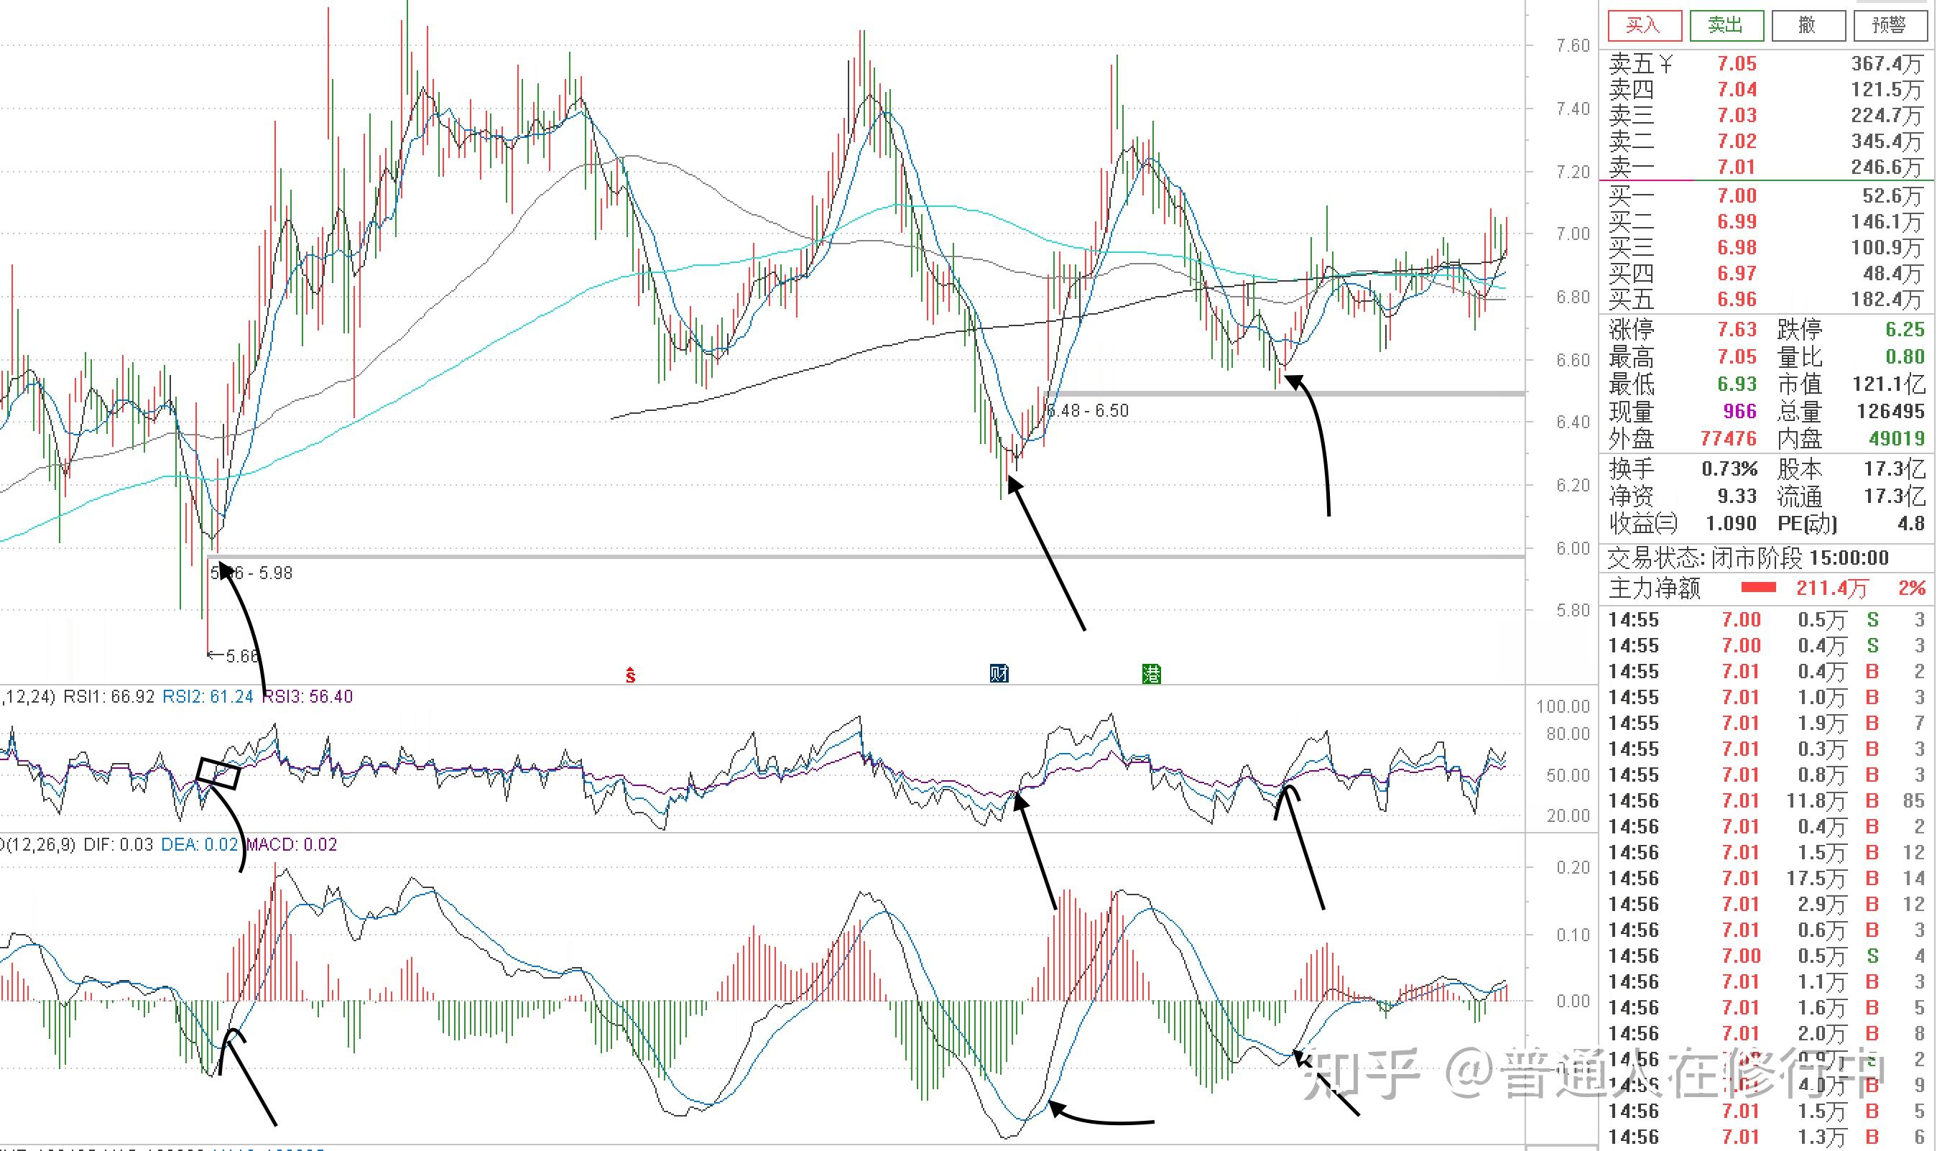The image size is (1937, 1151).
Task: Open the 预警 alert button
Action: coord(1890,25)
